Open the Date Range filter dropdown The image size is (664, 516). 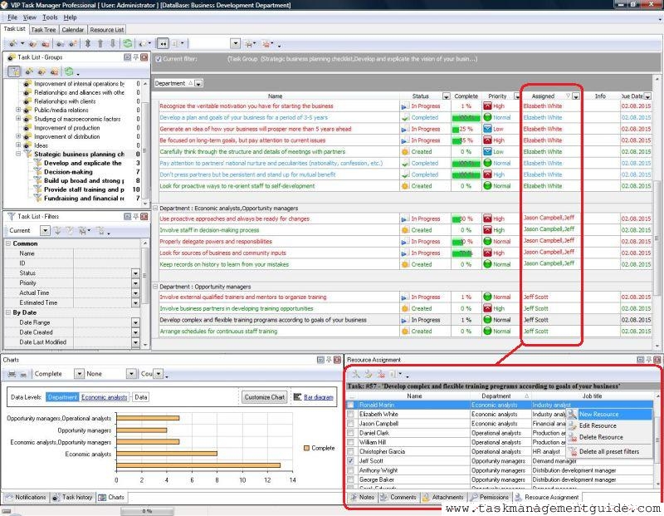pos(135,322)
